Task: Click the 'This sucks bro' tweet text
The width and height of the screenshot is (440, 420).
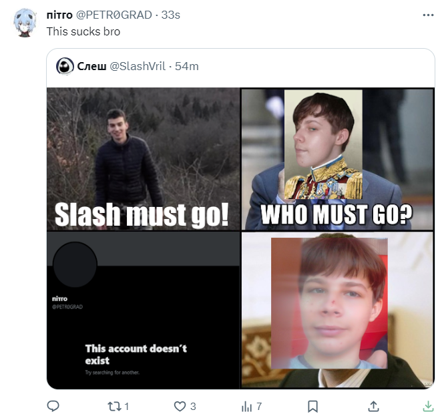Action: point(83,31)
